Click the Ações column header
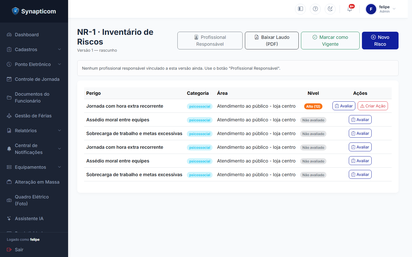 pos(360,93)
